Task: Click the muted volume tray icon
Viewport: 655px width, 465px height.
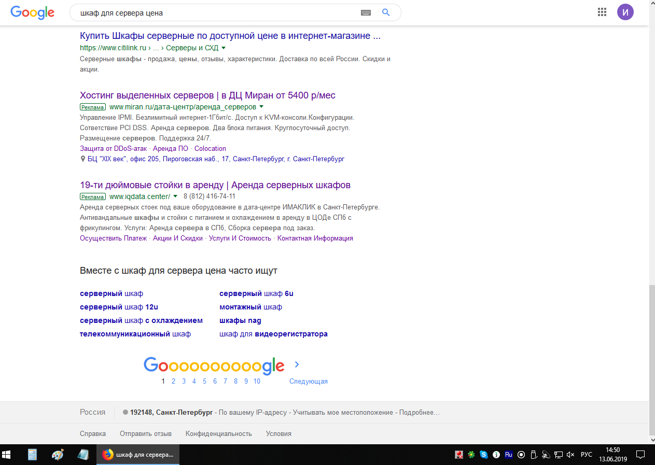Action: pos(570,455)
